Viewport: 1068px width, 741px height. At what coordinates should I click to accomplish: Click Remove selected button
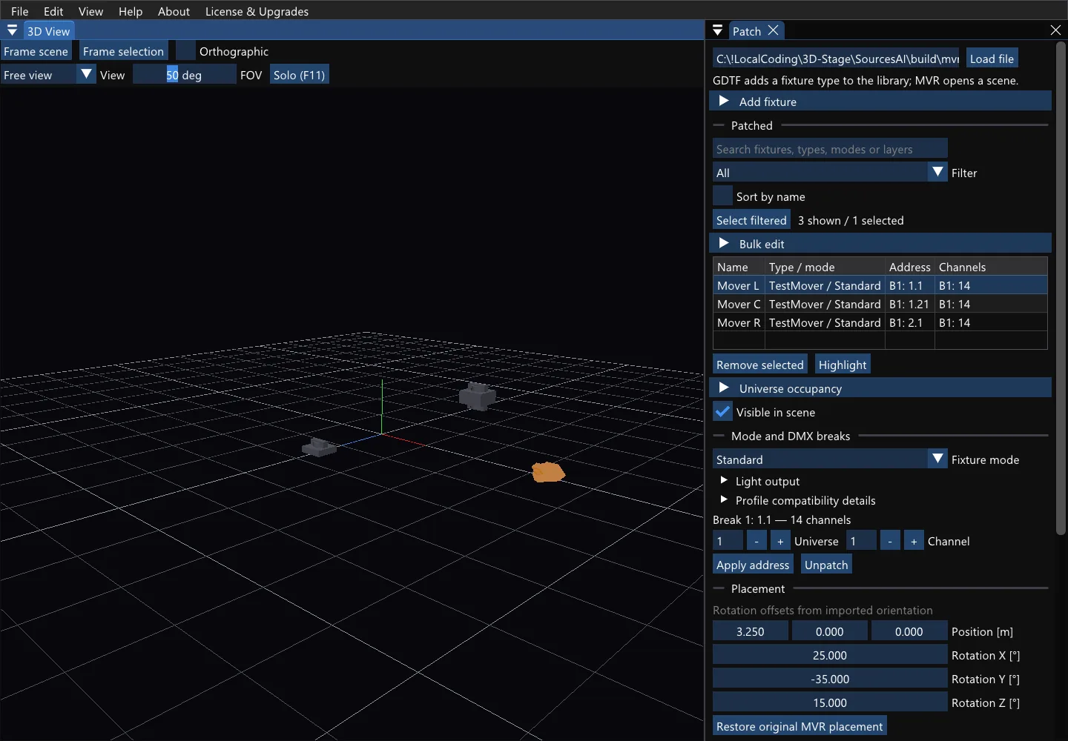pyautogui.click(x=759, y=365)
